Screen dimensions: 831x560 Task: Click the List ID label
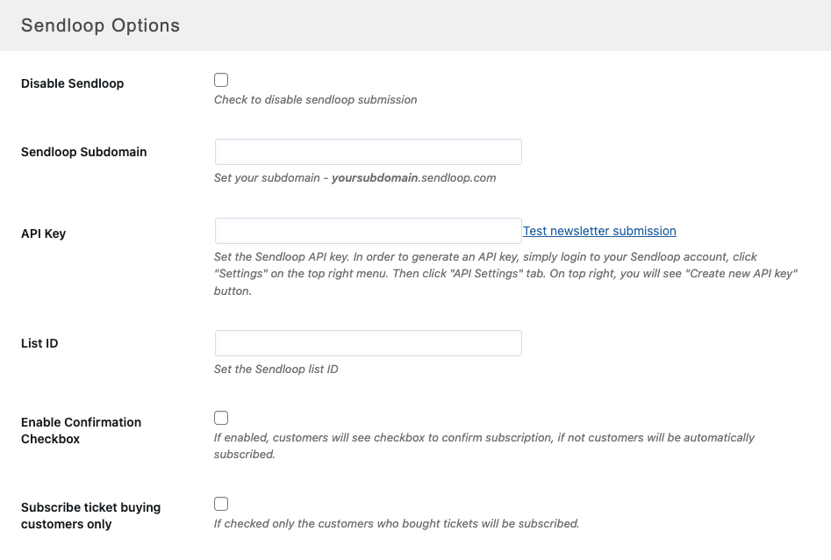(x=39, y=343)
